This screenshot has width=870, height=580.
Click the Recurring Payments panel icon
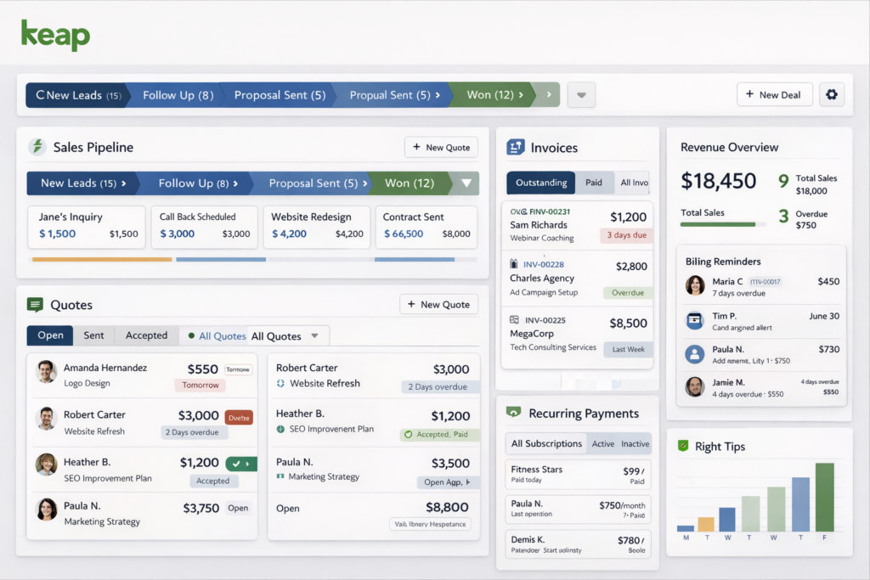pos(512,412)
